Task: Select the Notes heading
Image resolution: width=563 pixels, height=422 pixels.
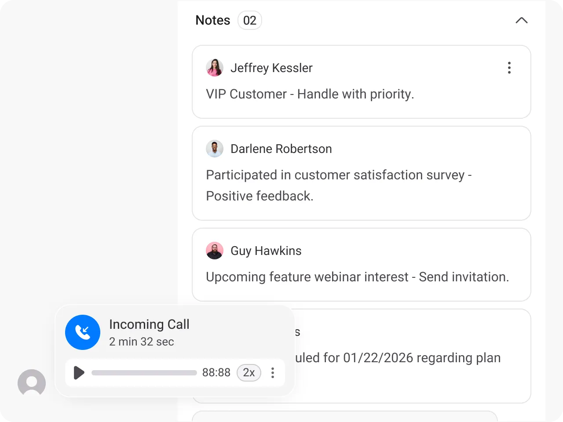Action: 213,20
